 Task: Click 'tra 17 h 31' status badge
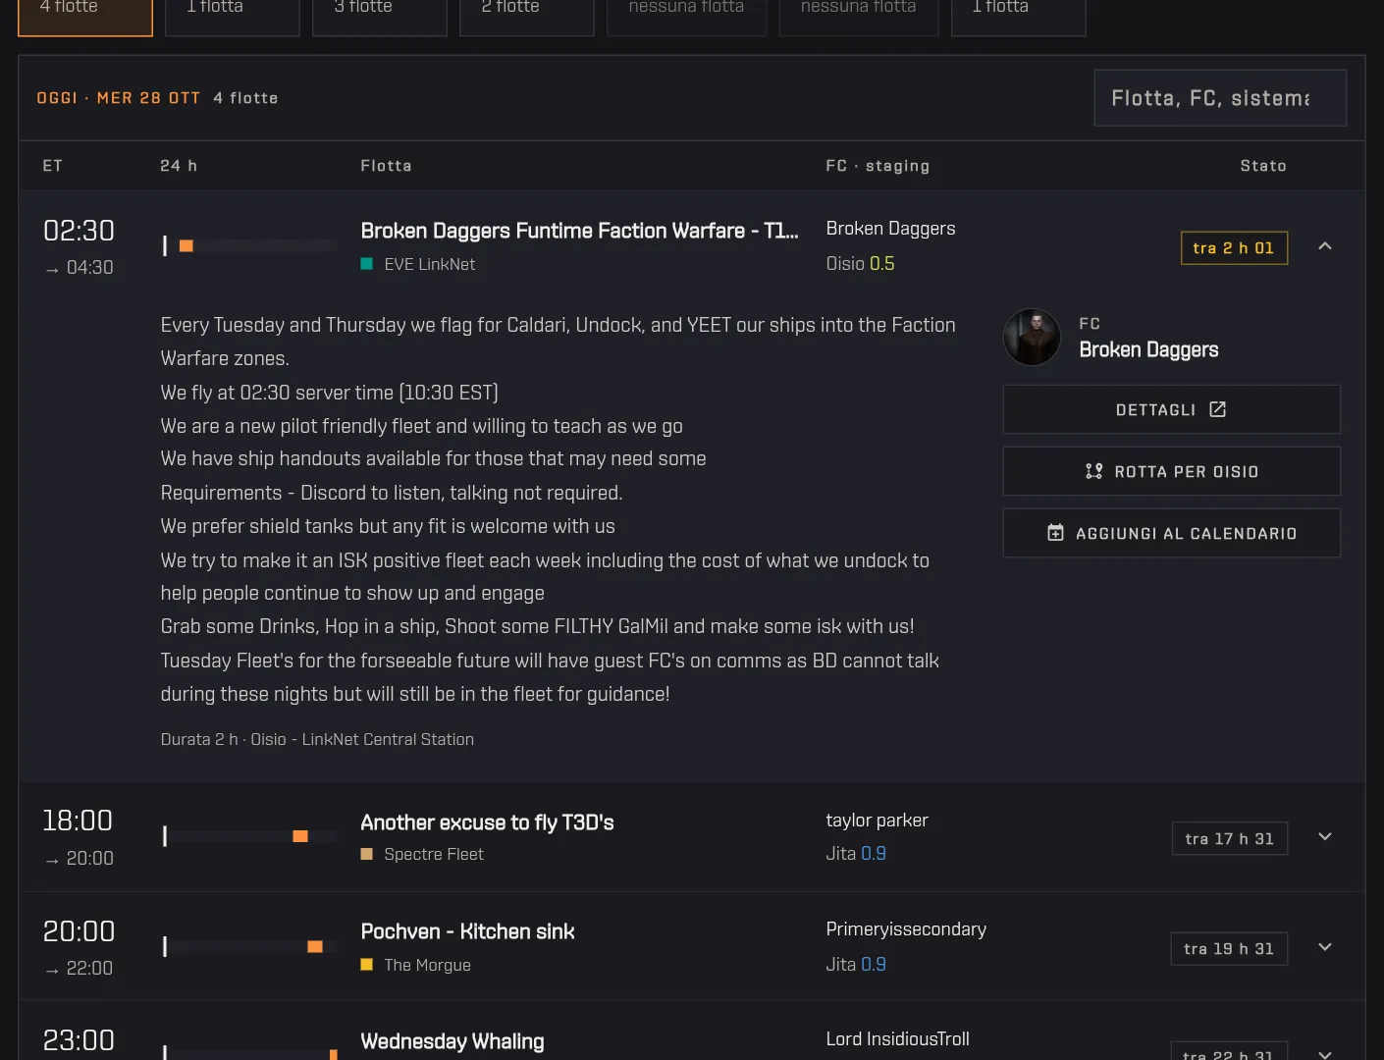click(x=1230, y=839)
